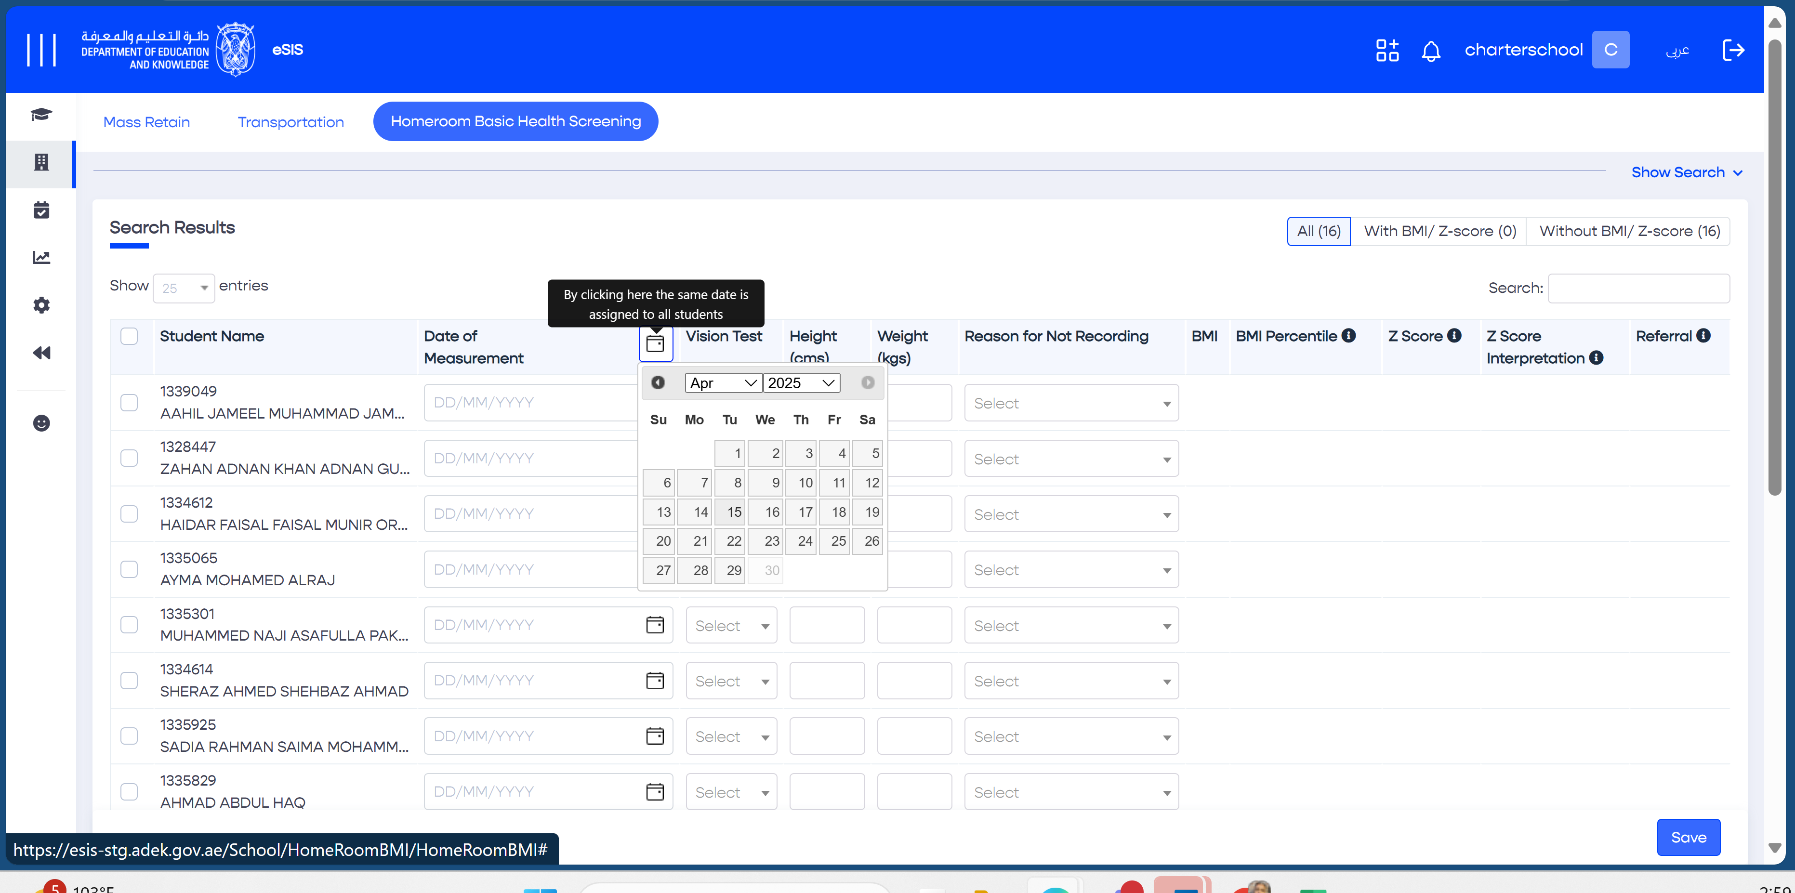This screenshot has width=1795, height=893.
Task: Open the chart analytics sidebar icon
Action: click(41, 257)
